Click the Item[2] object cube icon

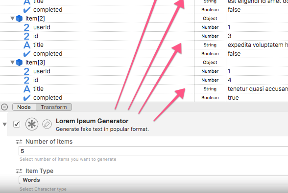click(x=19, y=19)
